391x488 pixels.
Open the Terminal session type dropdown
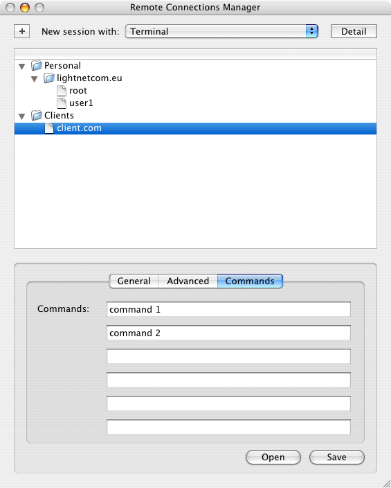pyautogui.click(x=221, y=31)
